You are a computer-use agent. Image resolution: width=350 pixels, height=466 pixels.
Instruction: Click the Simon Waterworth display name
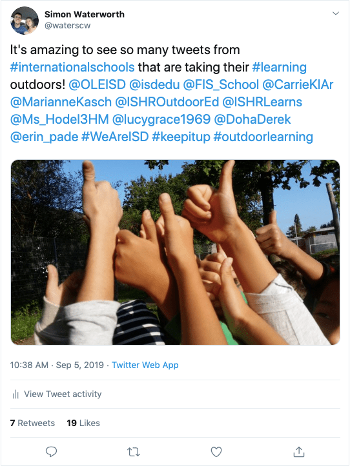[85, 14]
